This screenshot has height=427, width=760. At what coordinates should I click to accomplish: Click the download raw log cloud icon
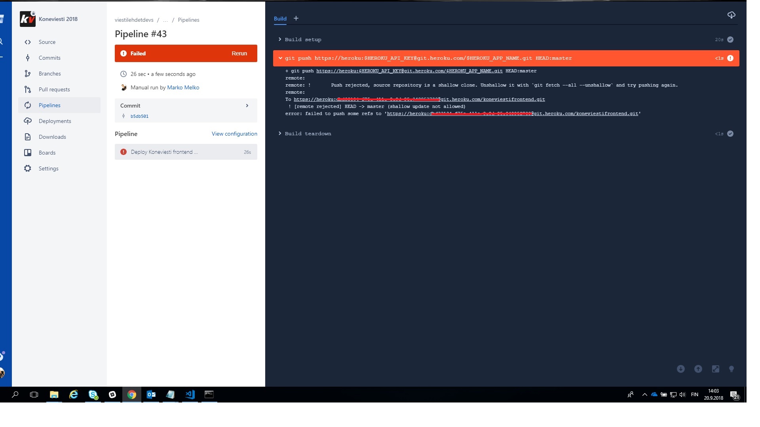pos(731,15)
